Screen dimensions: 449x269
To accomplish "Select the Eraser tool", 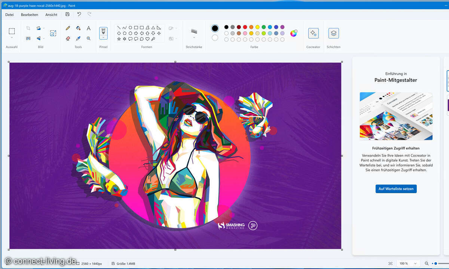I will pos(68,38).
